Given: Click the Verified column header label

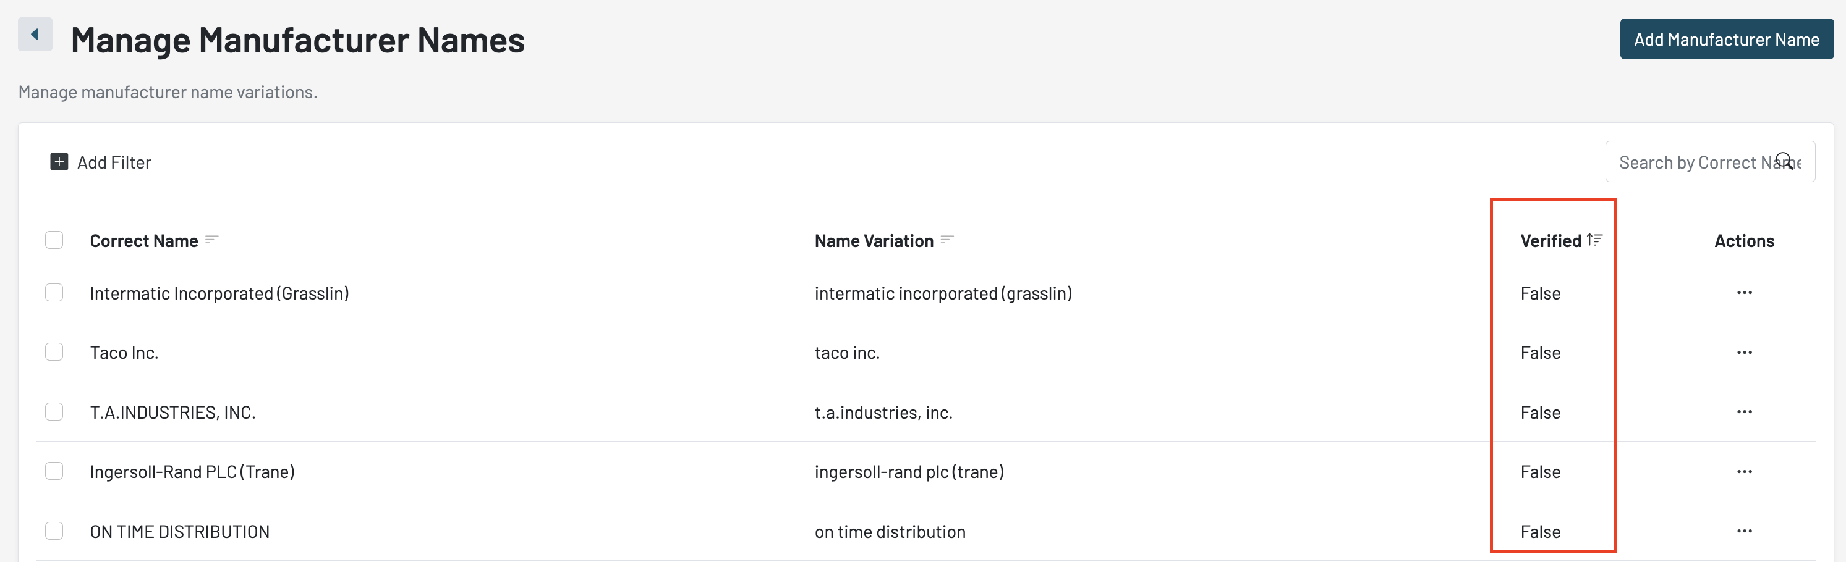Looking at the screenshot, I should click(1550, 241).
